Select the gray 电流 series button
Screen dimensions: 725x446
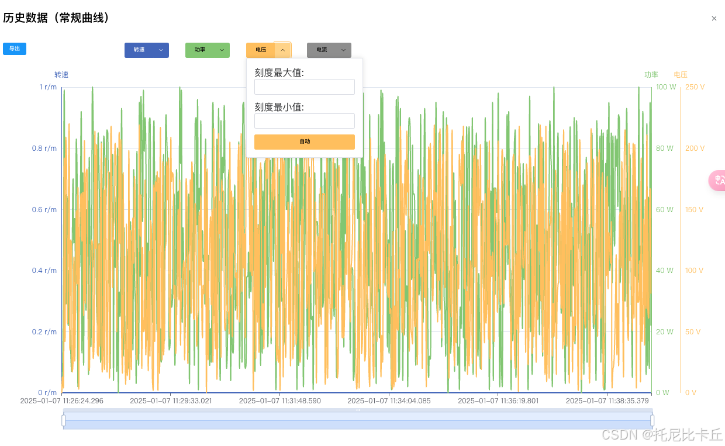pyautogui.click(x=323, y=50)
